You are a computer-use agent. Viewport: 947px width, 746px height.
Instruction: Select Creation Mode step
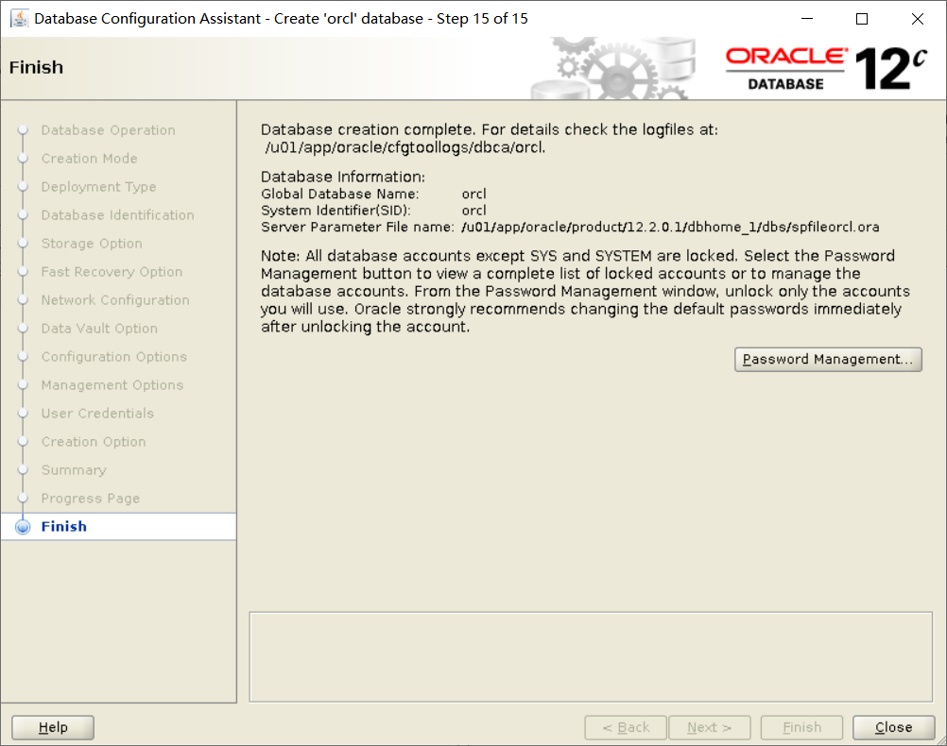pos(90,159)
